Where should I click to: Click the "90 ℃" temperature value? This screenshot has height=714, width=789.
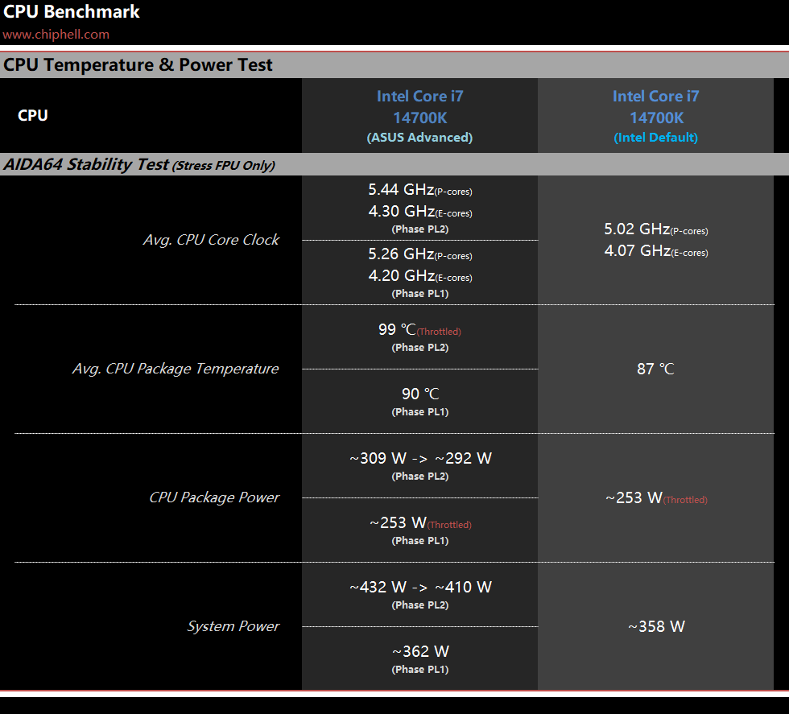[x=420, y=394]
